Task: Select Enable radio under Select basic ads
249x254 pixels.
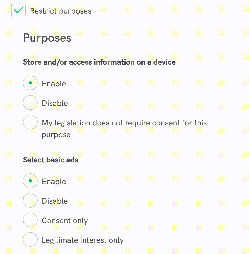Action: (x=30, y=181)
